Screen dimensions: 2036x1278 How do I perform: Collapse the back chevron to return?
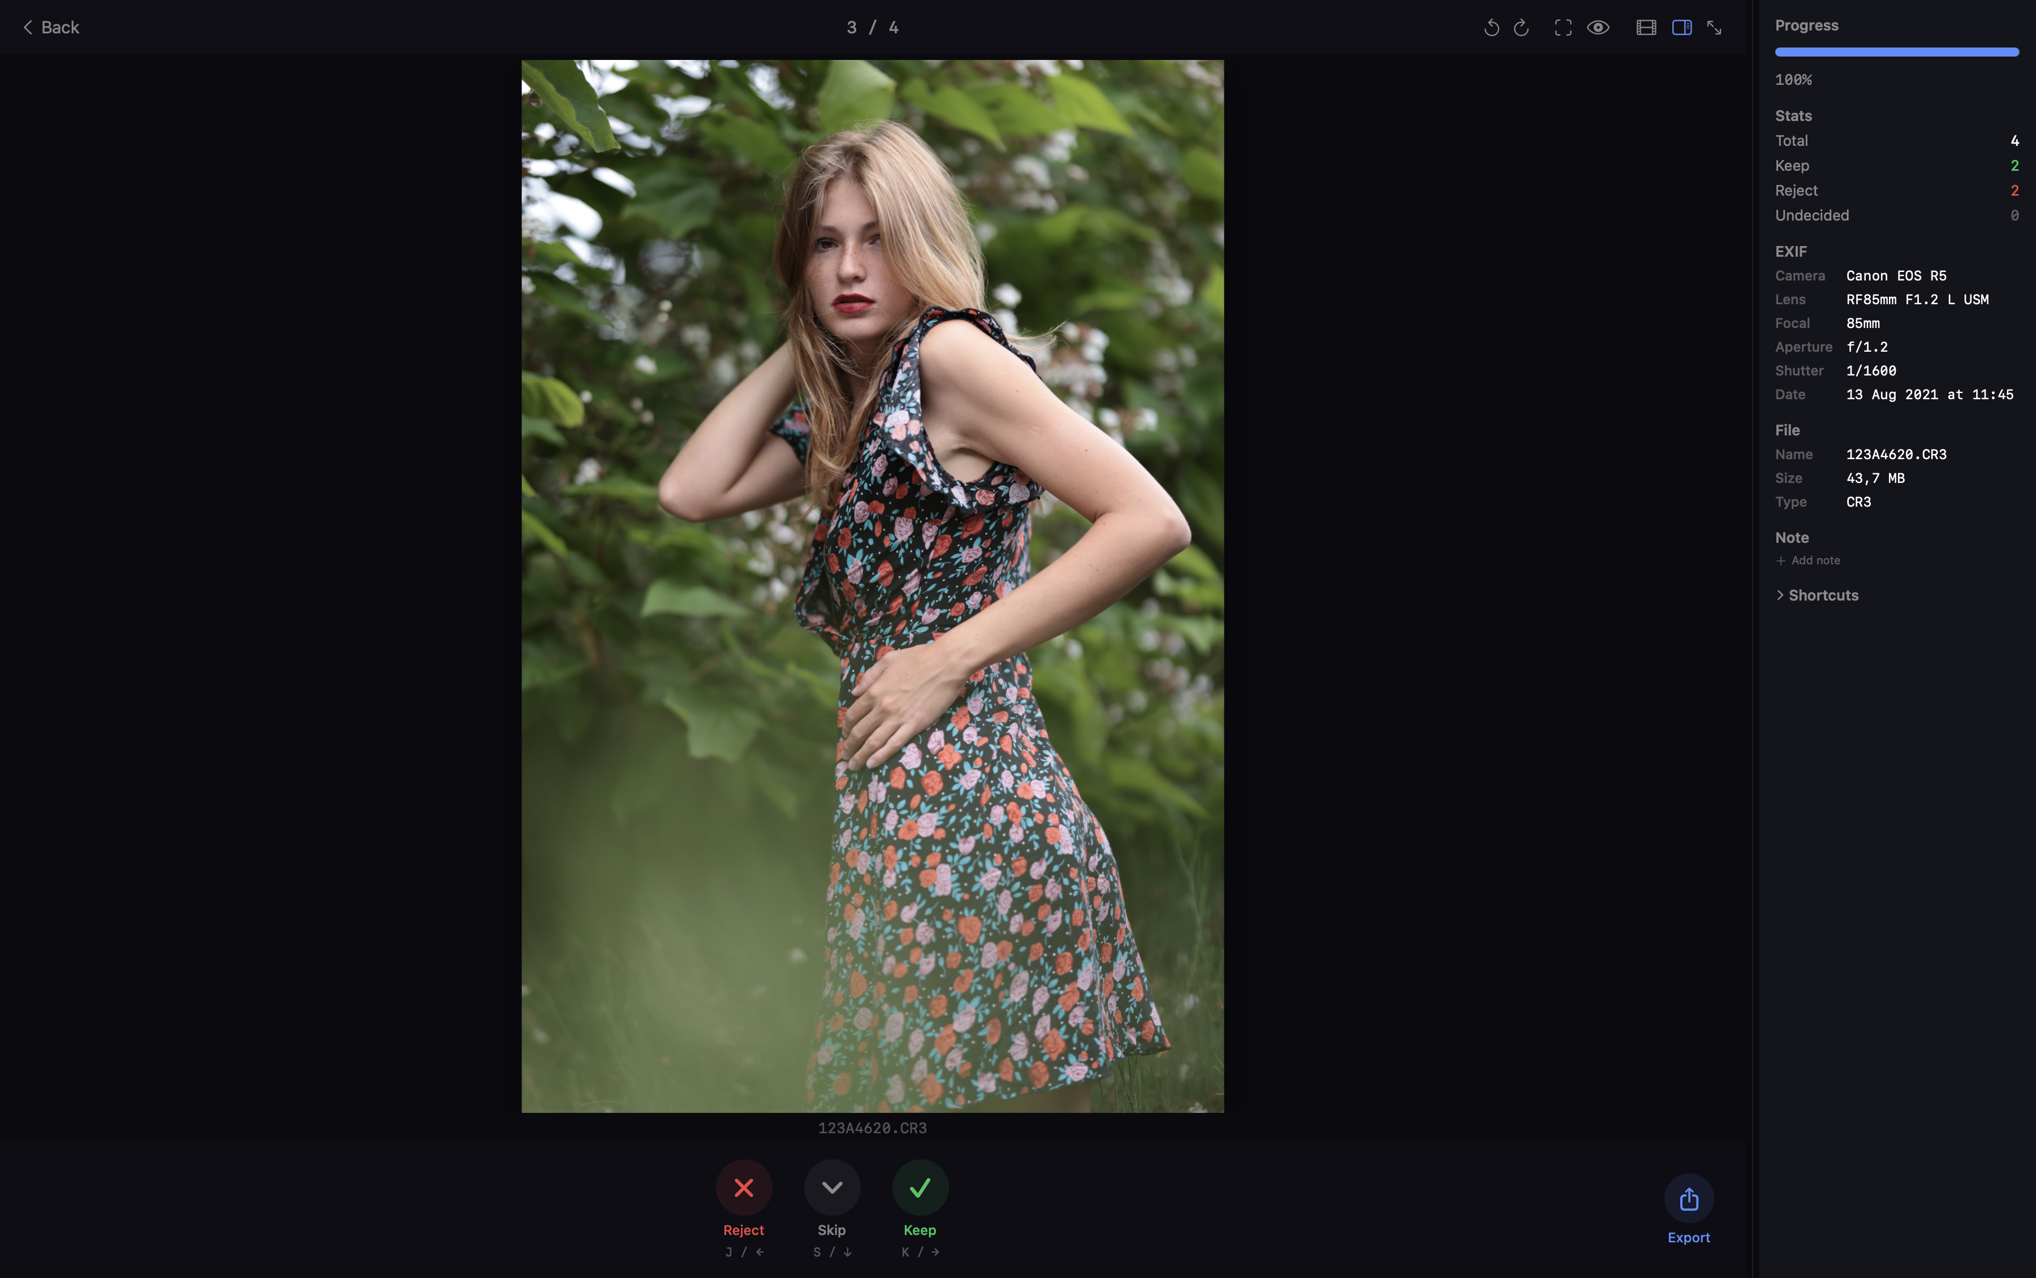click(28, 27)
